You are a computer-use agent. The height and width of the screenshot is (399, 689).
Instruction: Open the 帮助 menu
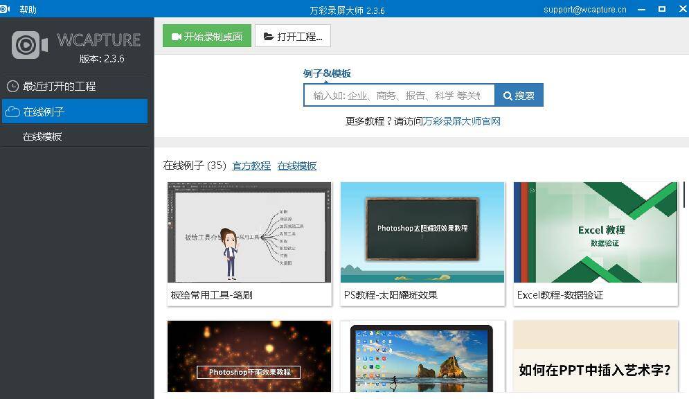pyautogui.click(x=28, y=9)
